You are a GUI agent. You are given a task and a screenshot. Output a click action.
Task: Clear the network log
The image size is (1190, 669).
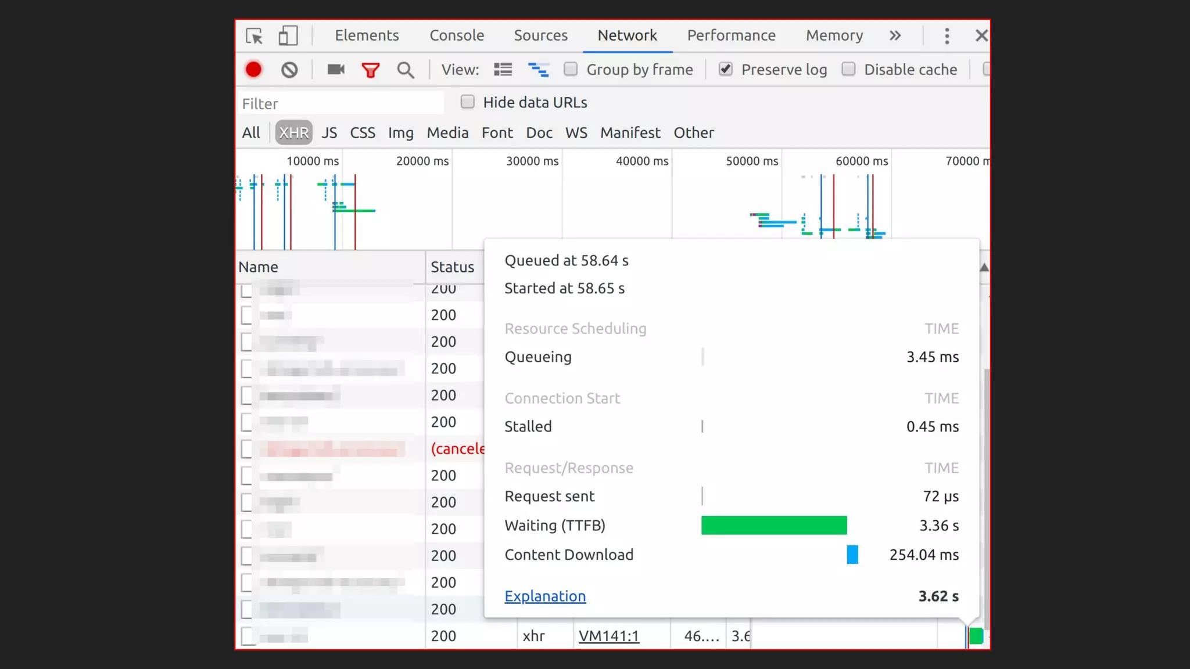(289, 70)
